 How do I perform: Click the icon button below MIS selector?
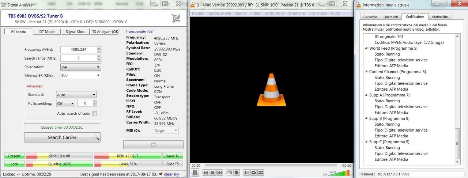click(x=153, y=145)
